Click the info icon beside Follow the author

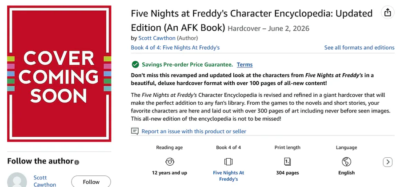click(x=77, y=162)
